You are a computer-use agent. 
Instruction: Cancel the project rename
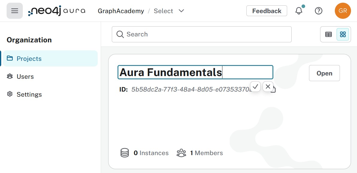click(x=268, y=86)
